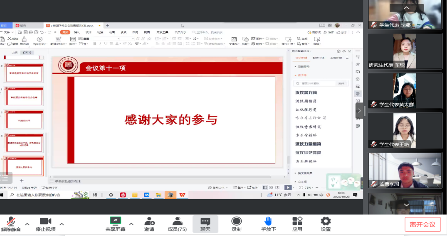Select the 开始 ribbon tab
The height and width of the screenshot is (236, 447).
[x=65, y=32]
